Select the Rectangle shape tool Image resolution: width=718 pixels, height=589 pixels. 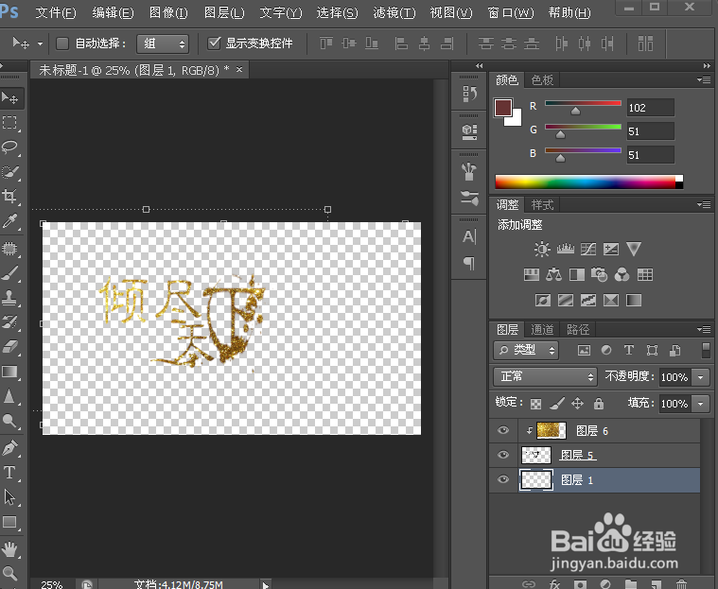click(9, 522)
